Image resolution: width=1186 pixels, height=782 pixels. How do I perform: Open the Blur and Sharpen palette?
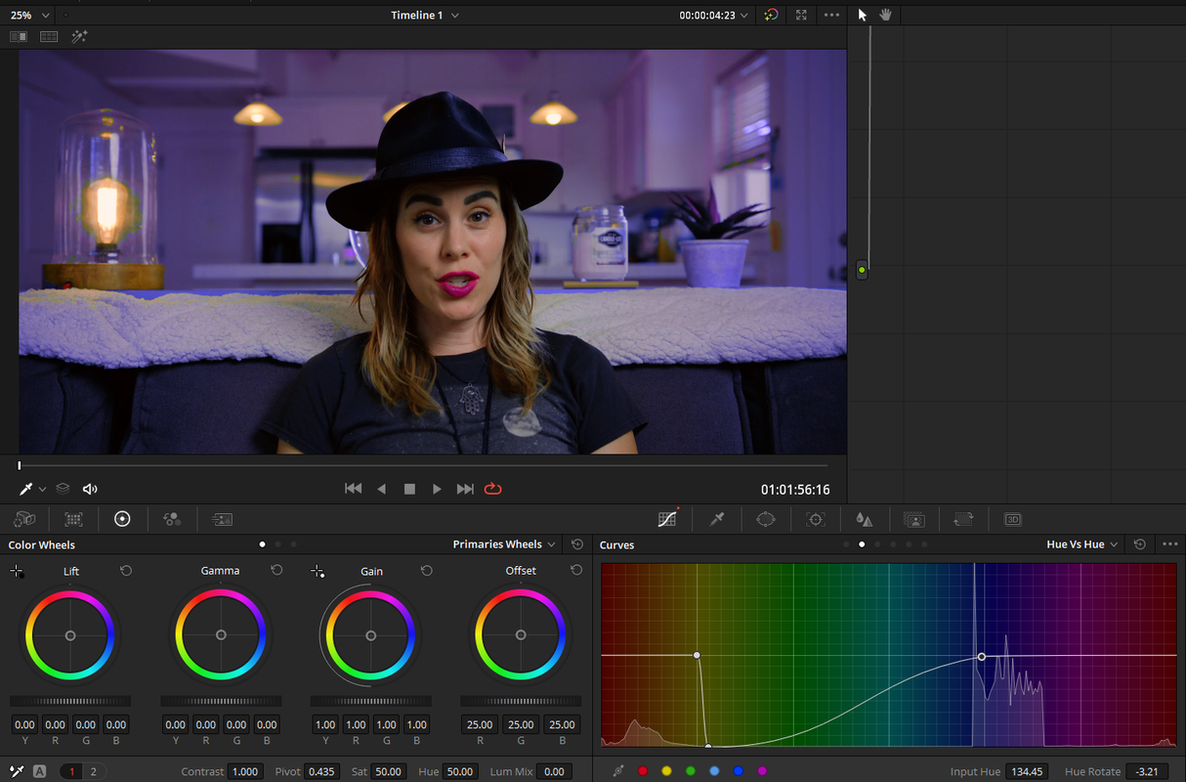(864, 519)
